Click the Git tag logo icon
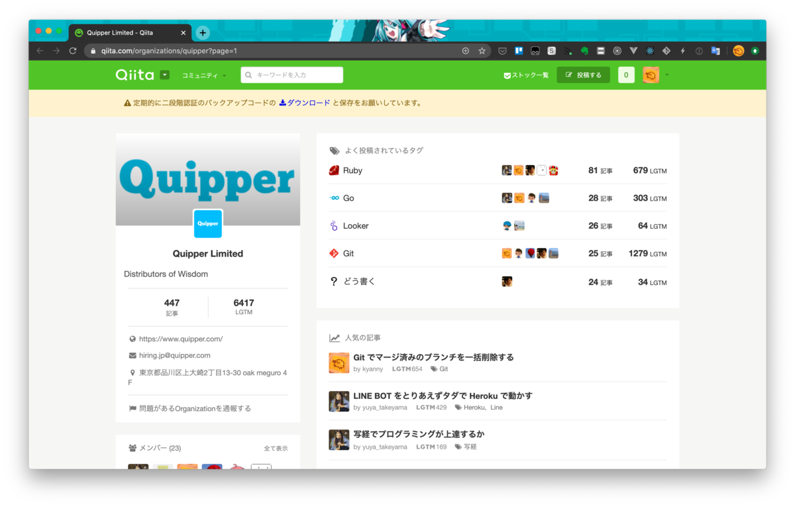Image resolution: width=795 pixels, height=507 pixels. [x=334, y=253]
